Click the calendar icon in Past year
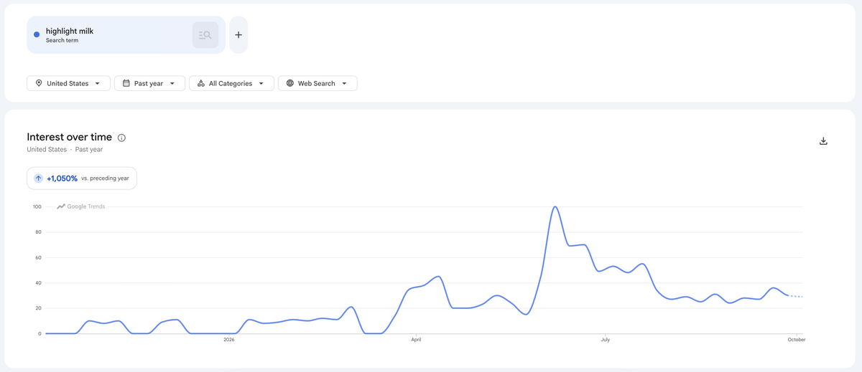The width and height of the screenshot is (862, 372). point(126,83)
